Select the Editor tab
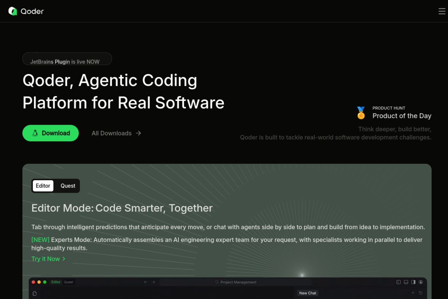The height and width of the screenshot is (299, 448). (x=43, y=186)
